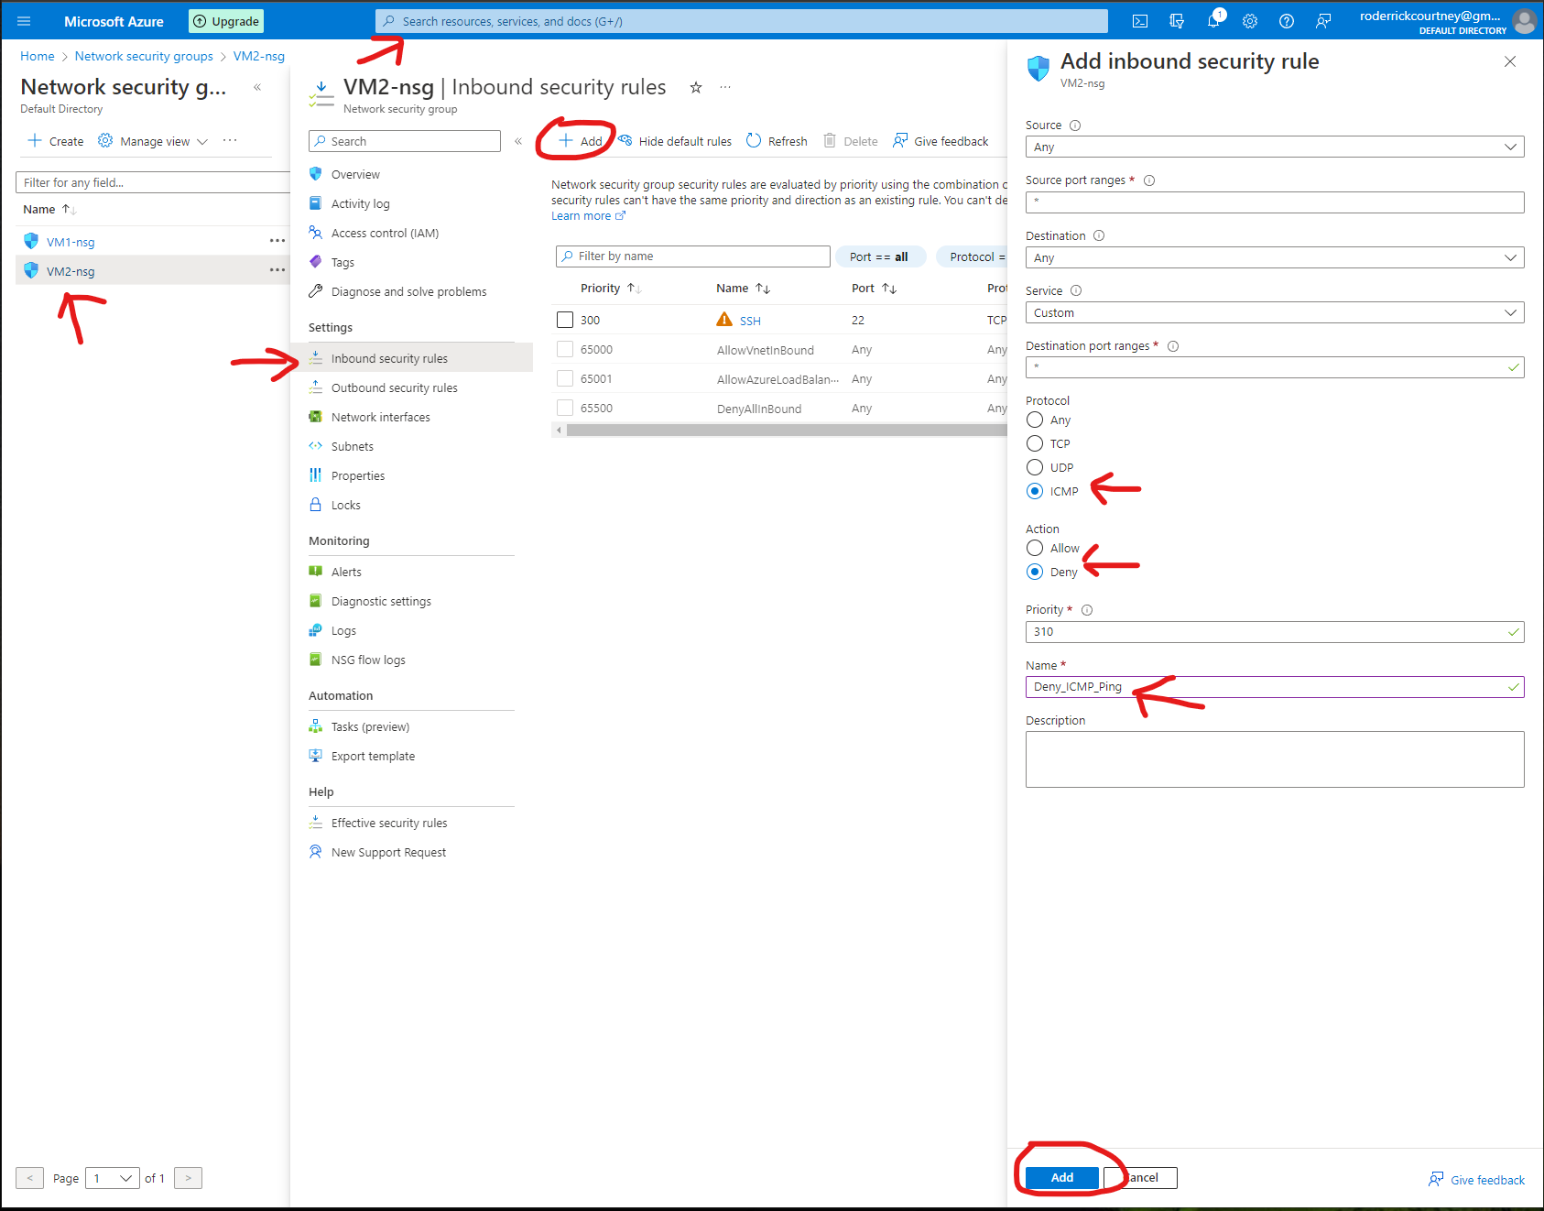
Task: Select the ICMP protocol radio button
Action: (1035, 491)
